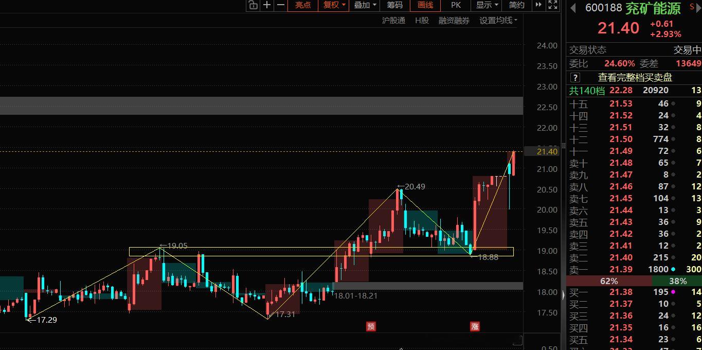Zoom out chart with minus icon
This screenshot has height=350, width=702.
pos(281,5)
